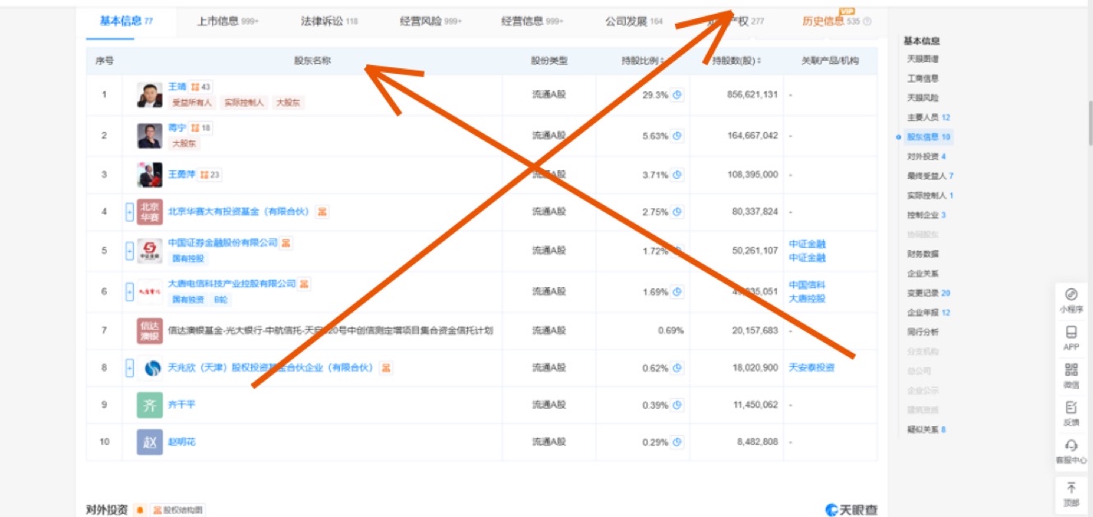
Task: Open shareholder 蒋宁's profile link
Action: (177, 128)
